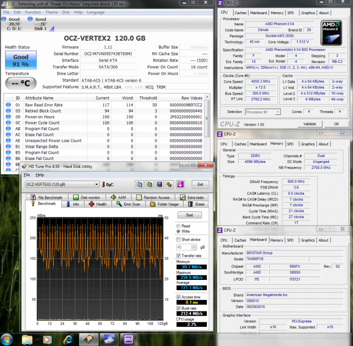Click the Validate button in CPU-Z

[309, 124]
